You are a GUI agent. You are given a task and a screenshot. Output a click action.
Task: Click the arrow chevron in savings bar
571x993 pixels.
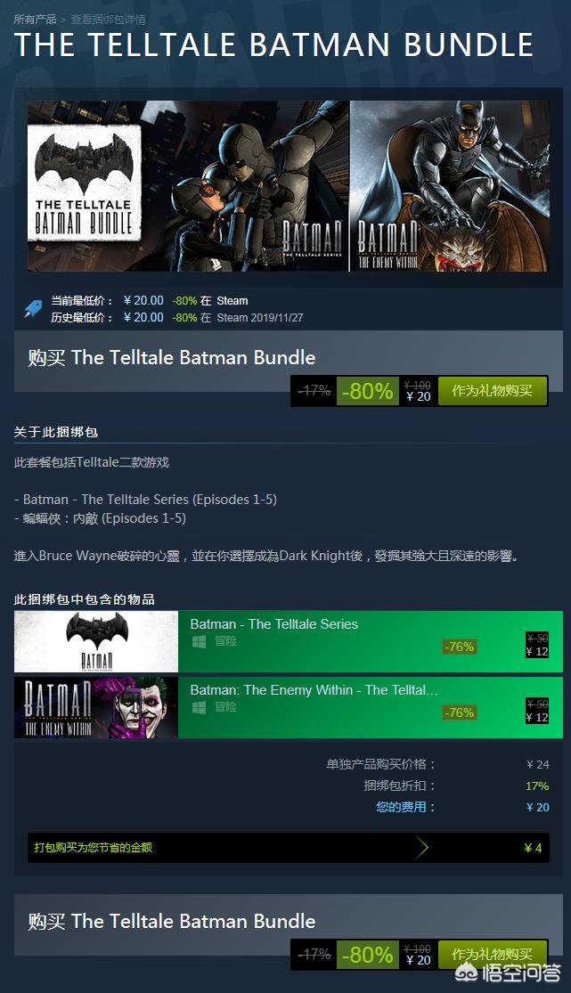tap(422, 847)
